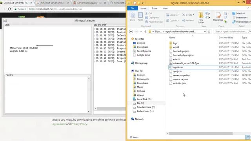Open Google Drive in navigation pane

[x=143, y=55]
